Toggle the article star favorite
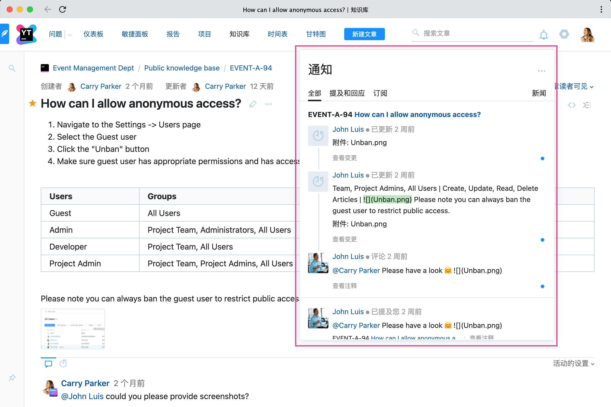Image resolution: width=611 pixels, height=407 pixels. click(33, 103)
